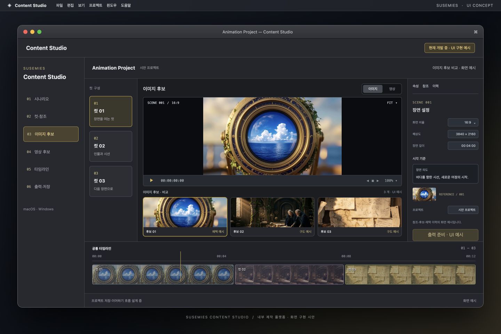Go to 04 영상 후보 in the sidebar

pos(51,152)
